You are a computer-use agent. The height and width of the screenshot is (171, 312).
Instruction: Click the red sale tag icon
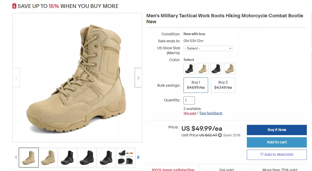point(14,6)
